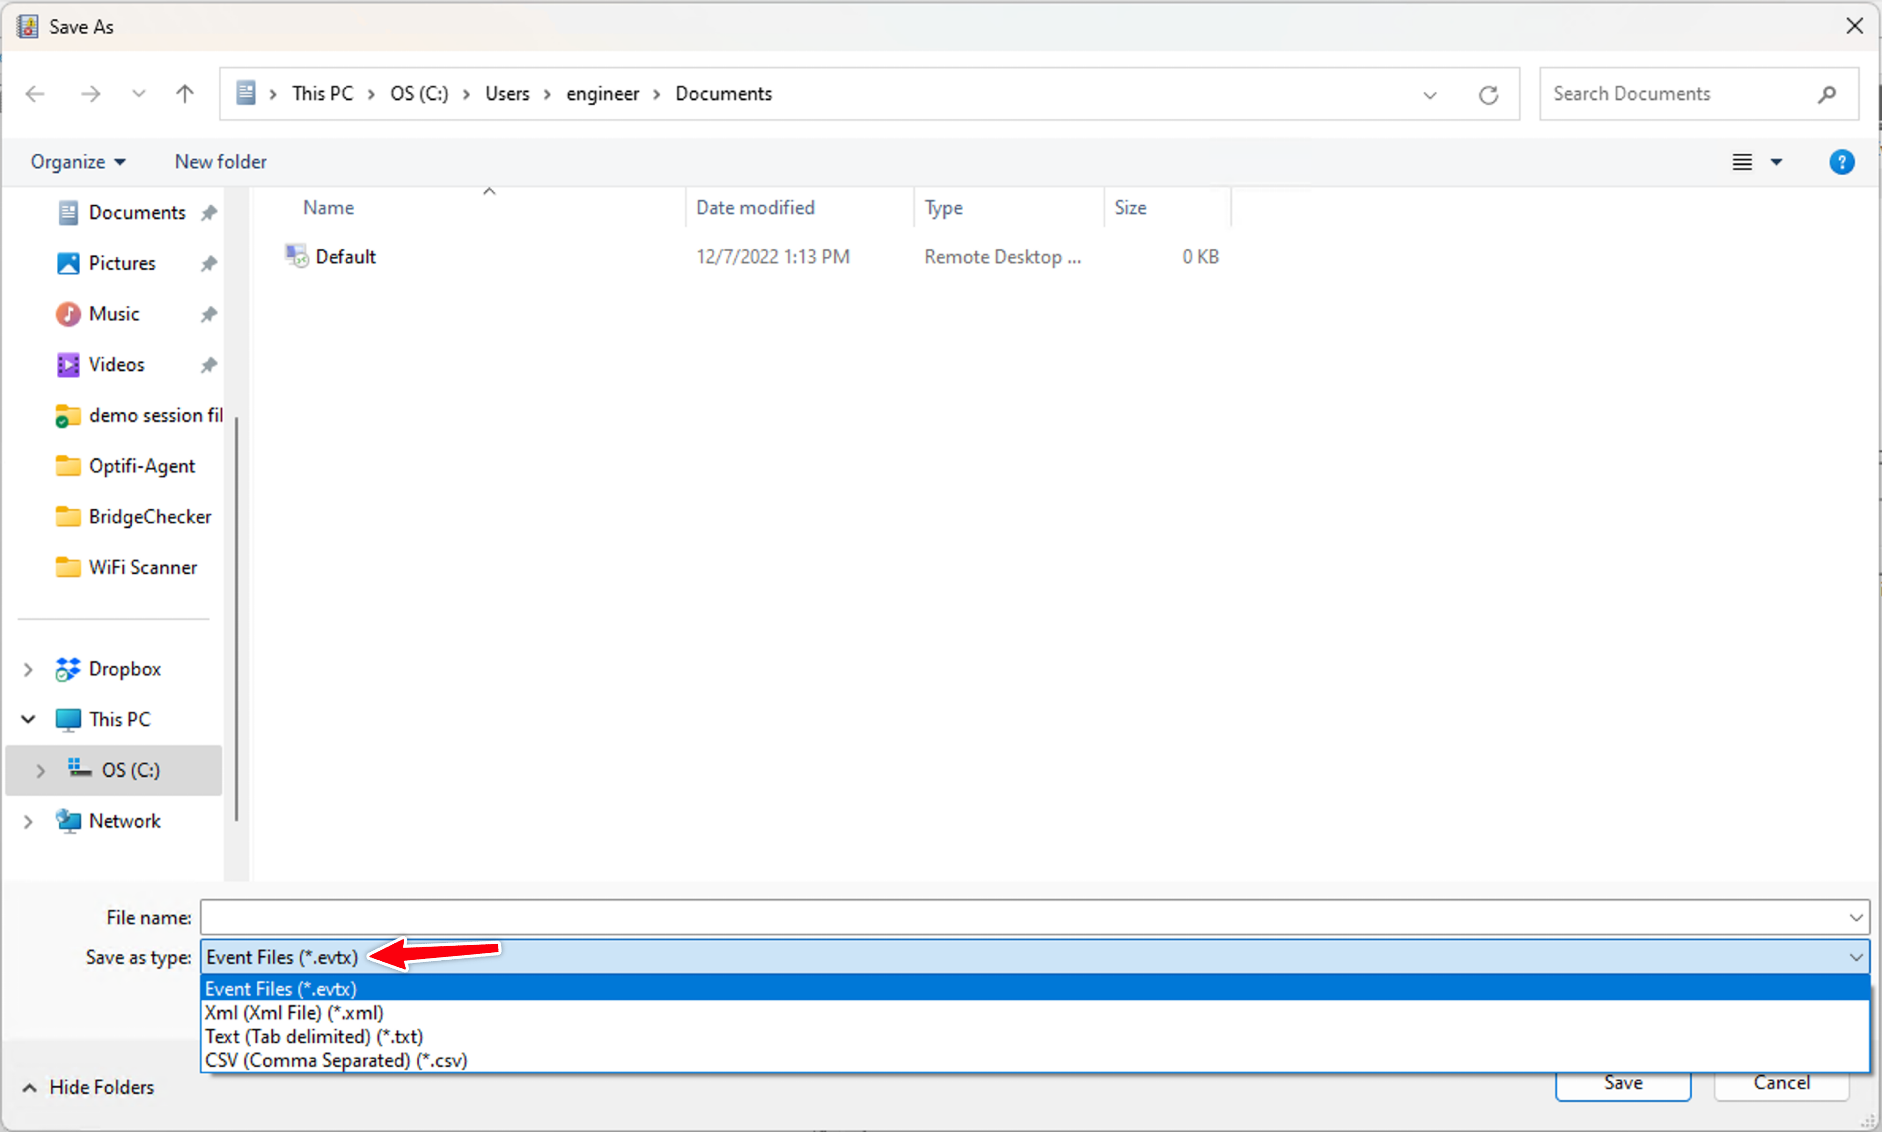
Task: Click the search magnifier icon
Action: click(1826, 95)
